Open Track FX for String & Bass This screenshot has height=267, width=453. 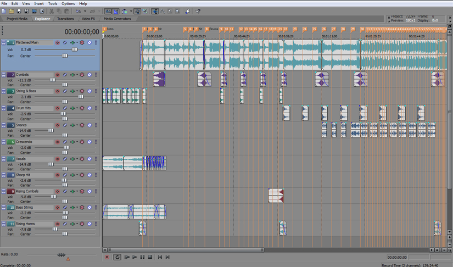[x=72, y=91]
